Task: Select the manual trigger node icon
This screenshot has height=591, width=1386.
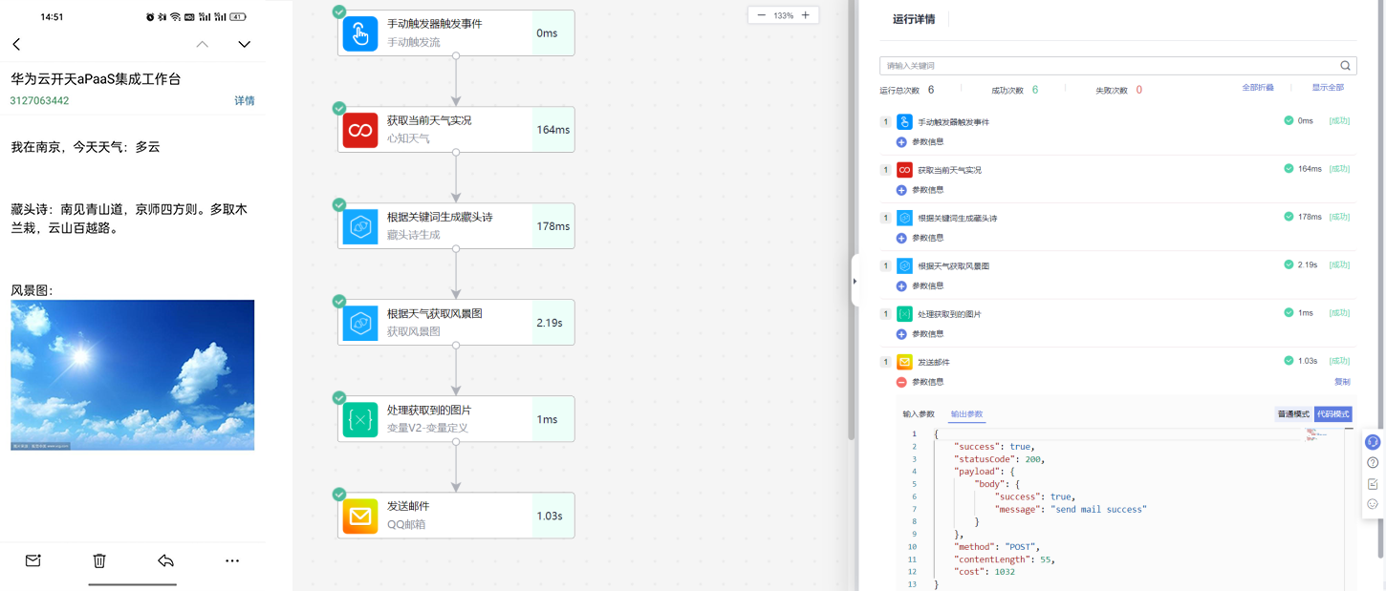Action: coord(358,32)
